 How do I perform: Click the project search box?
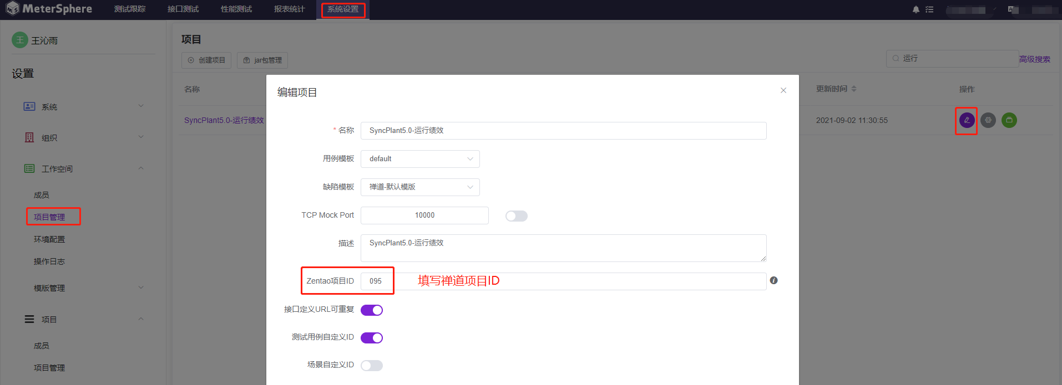(952, 59)
